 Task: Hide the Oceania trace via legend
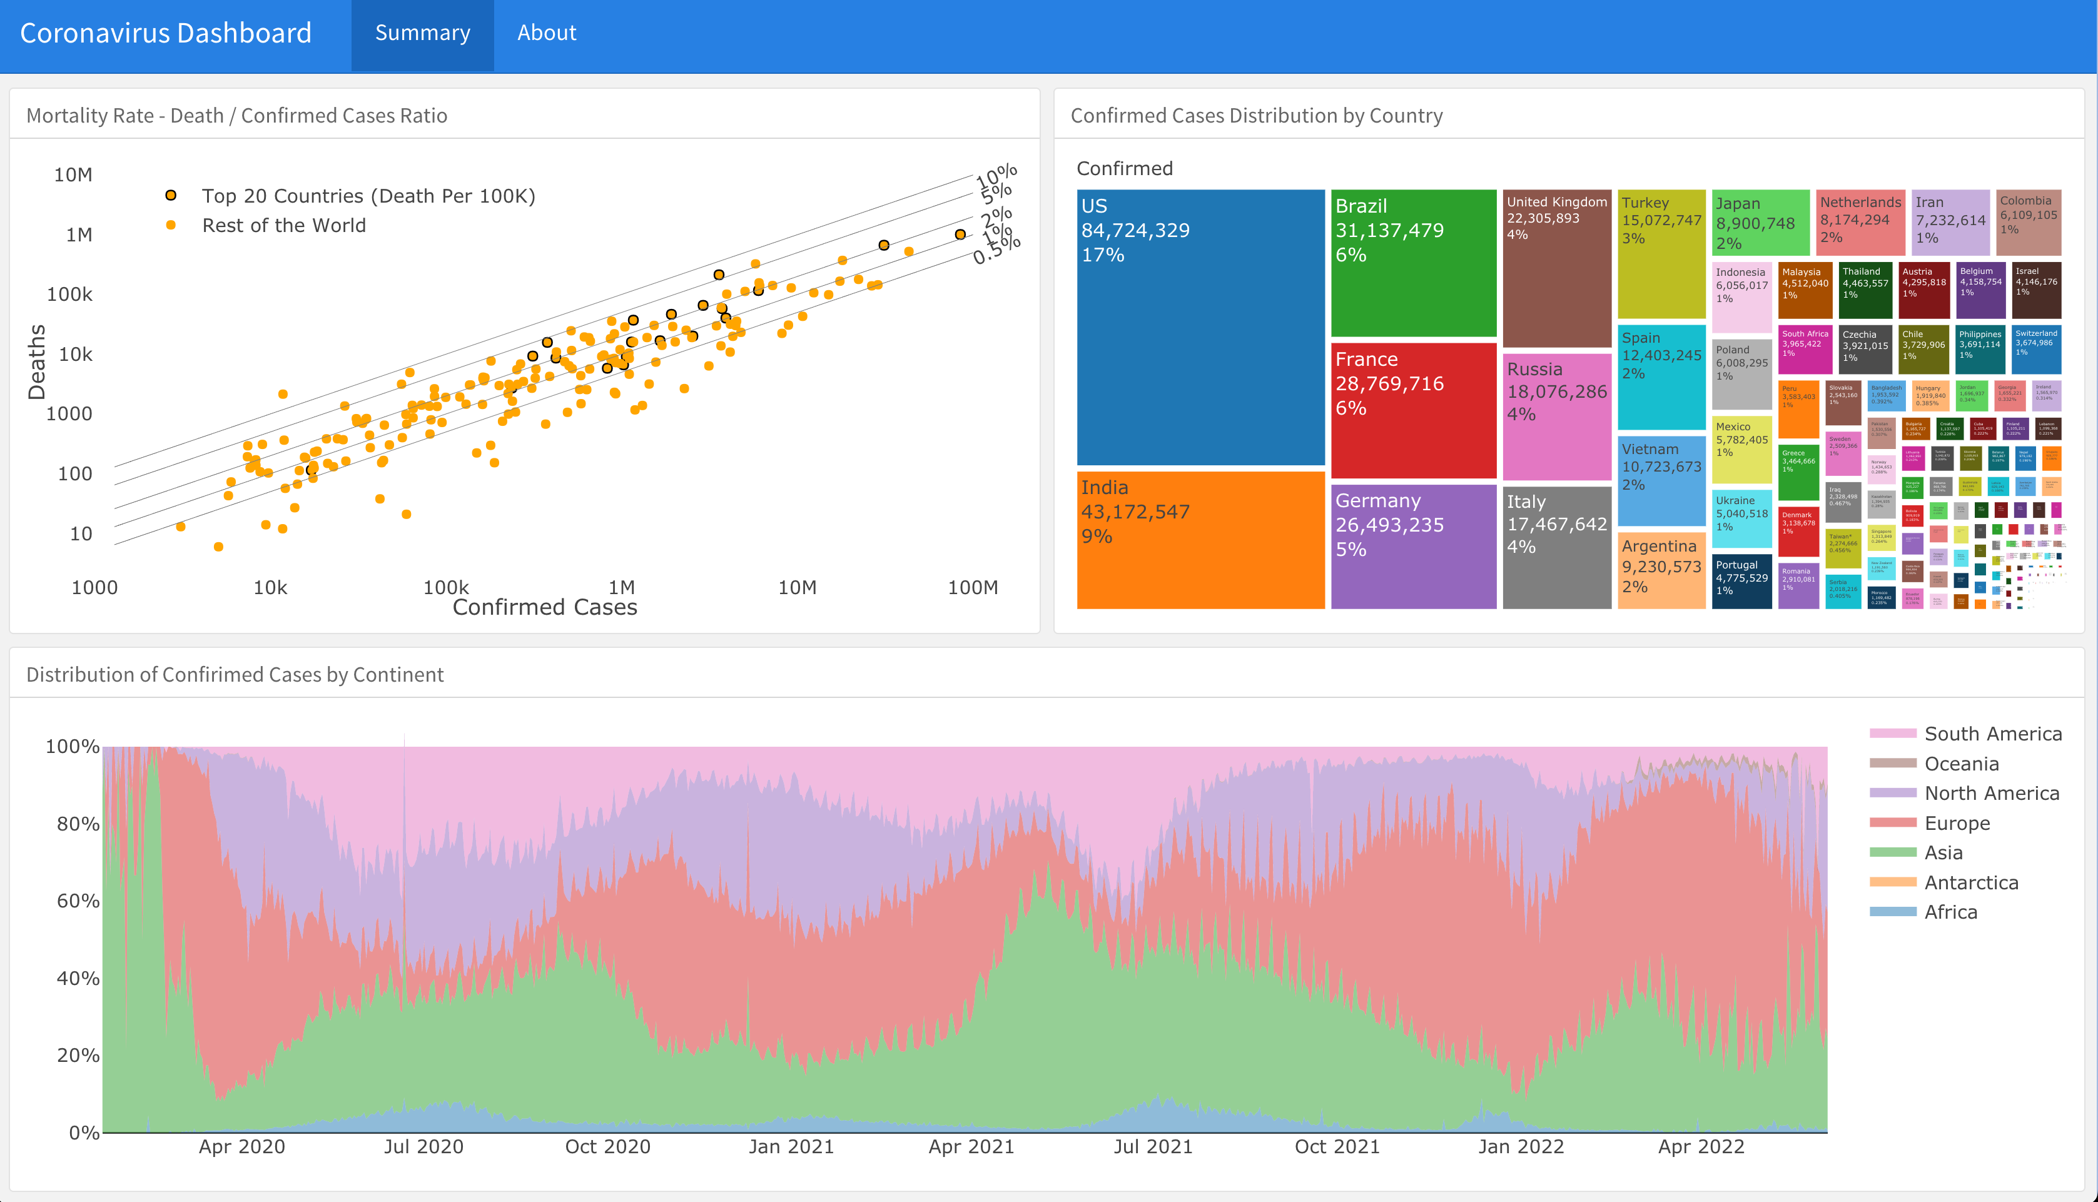[x=1961, y=764]
